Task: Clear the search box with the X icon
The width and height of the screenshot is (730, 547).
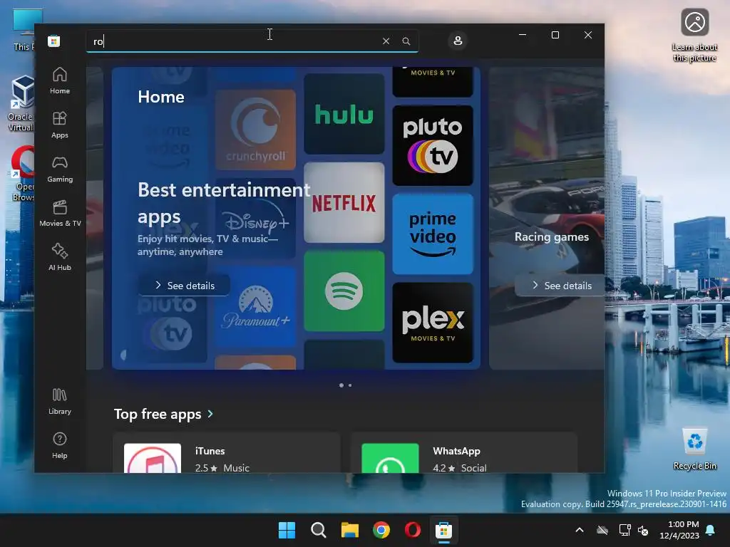Action: coord(386,41)
